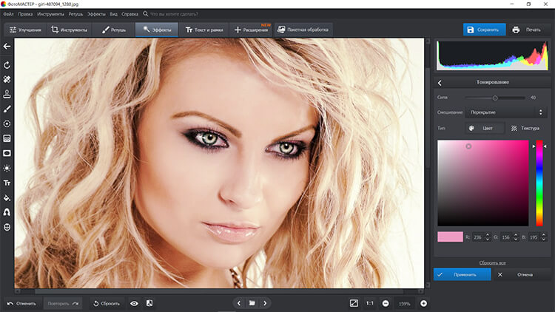This screenshot has width=555, height=312.
Task: Click the Сохранить button
Action: [x=484, y=30]
